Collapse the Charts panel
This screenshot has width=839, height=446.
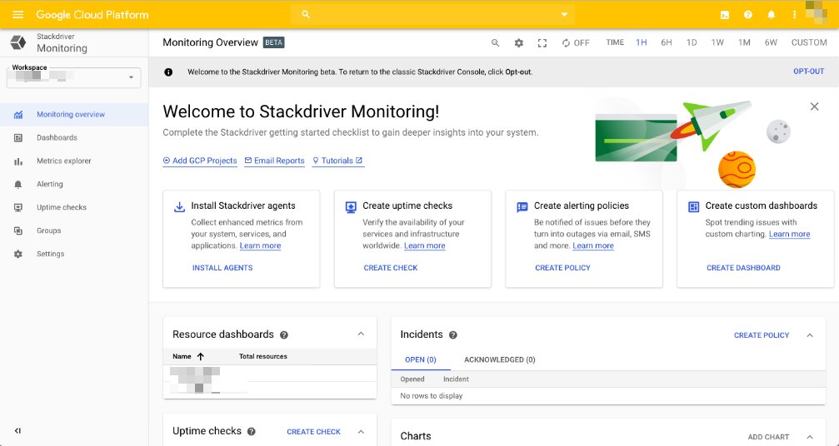pyautogui.click(x=810, y=437)
